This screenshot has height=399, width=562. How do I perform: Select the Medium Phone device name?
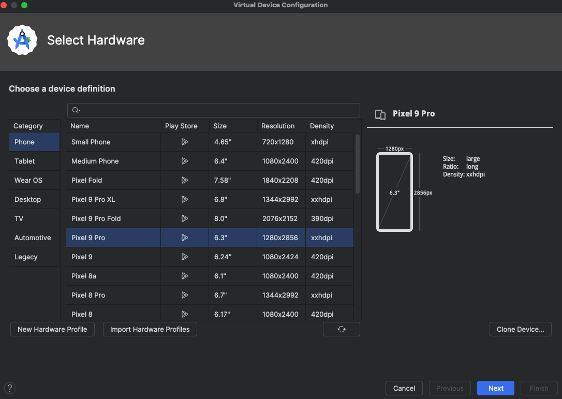(x=95, y=161)
